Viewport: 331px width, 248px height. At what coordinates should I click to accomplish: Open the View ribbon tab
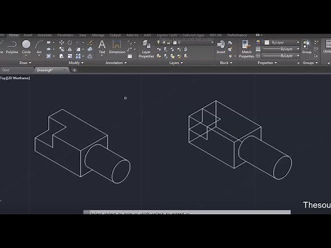coord(83,35)
